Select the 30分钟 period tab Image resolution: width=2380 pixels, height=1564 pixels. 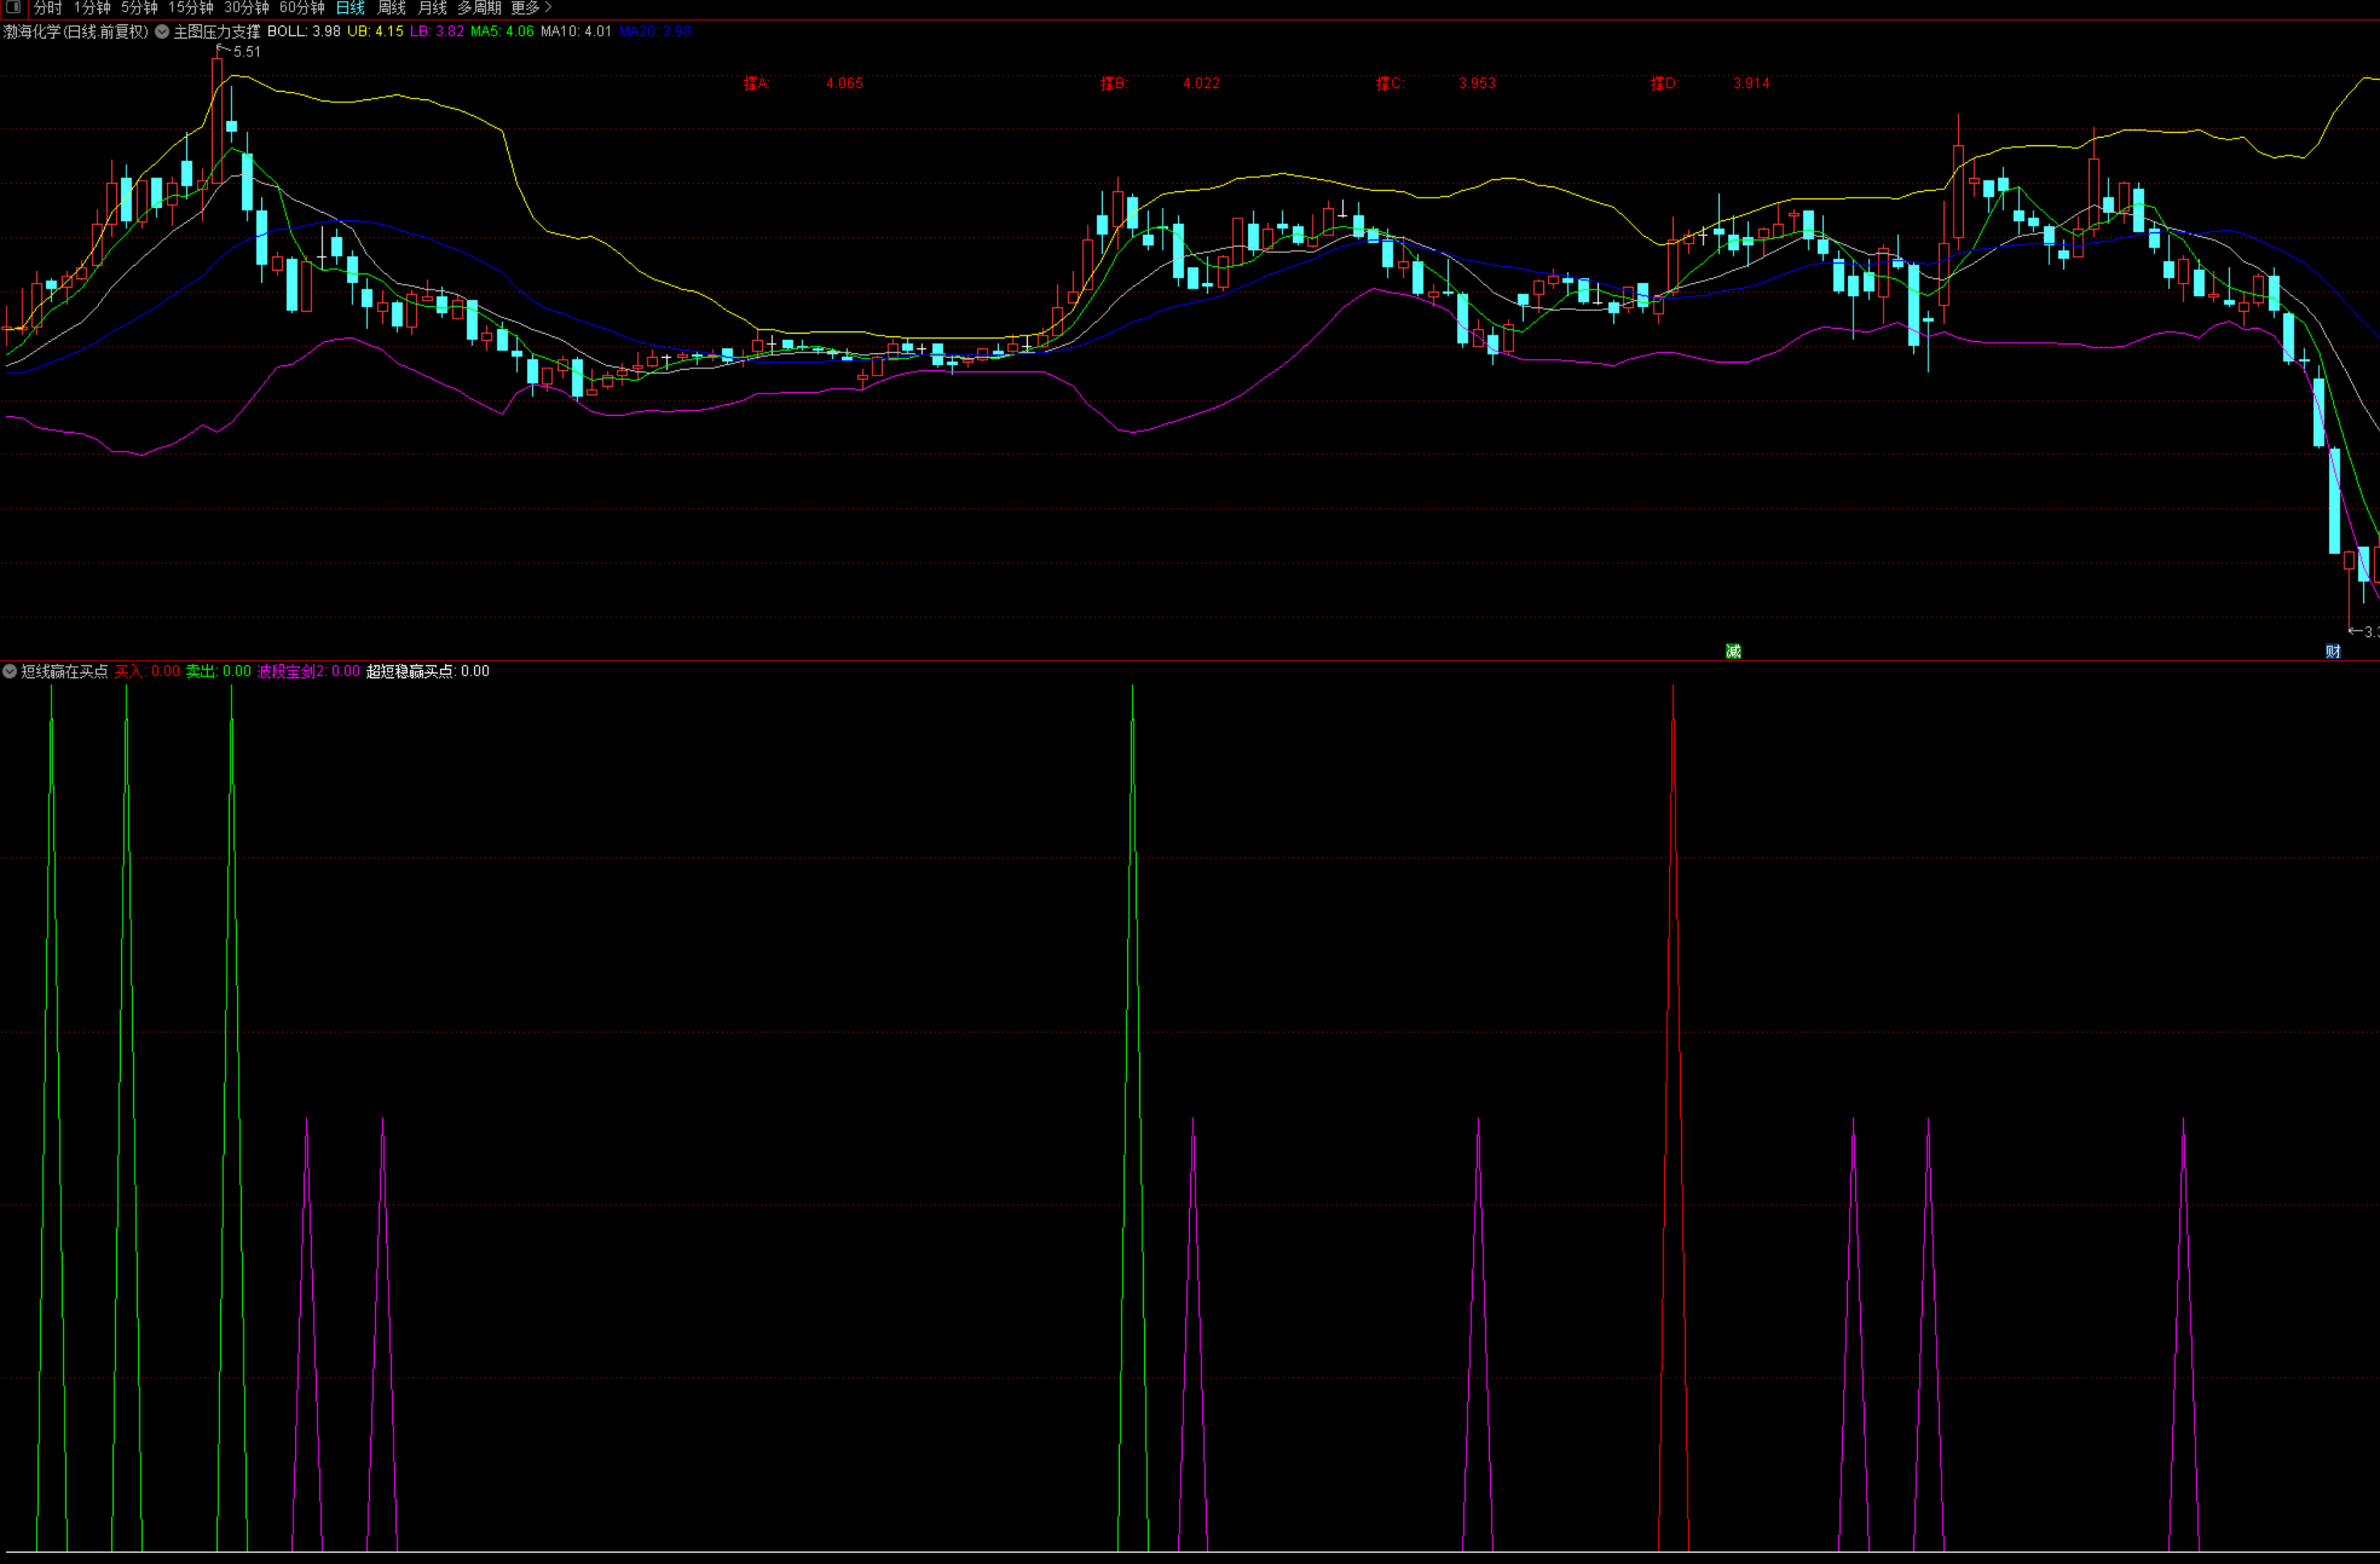click(246, 8)
